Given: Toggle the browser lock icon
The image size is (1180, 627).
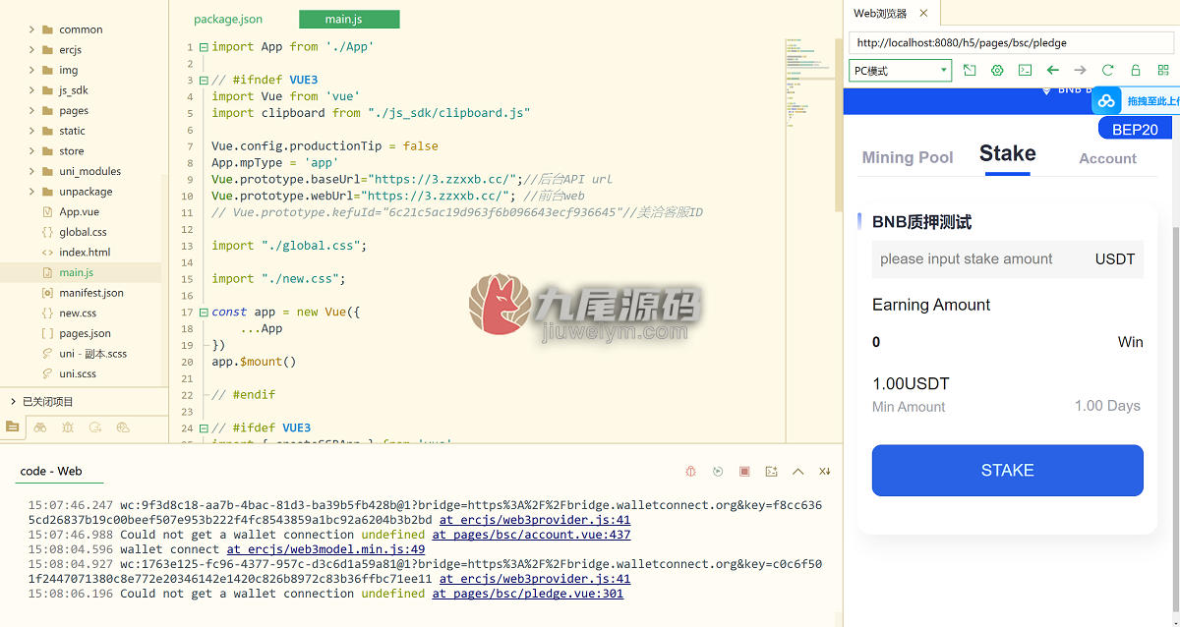Looking at the screenshot, I should pos(1136,71).
